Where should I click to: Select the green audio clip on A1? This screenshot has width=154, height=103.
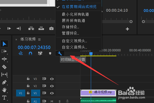tap(98, 100)
